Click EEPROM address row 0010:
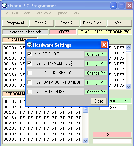The width and height of the screenshot is (134, 146). click(x=10, y=112)
